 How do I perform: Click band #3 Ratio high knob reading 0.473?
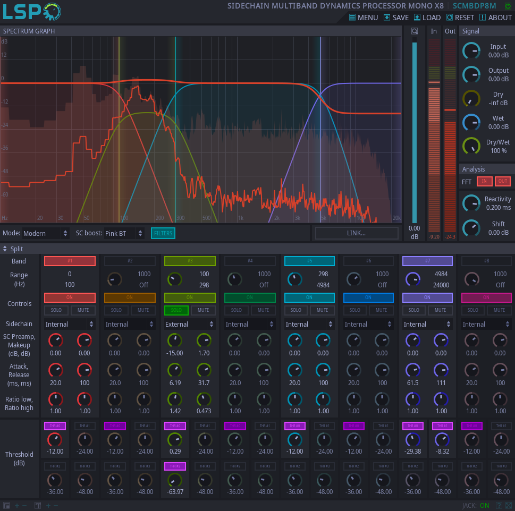pyautogui.click(x=204, y=399)
